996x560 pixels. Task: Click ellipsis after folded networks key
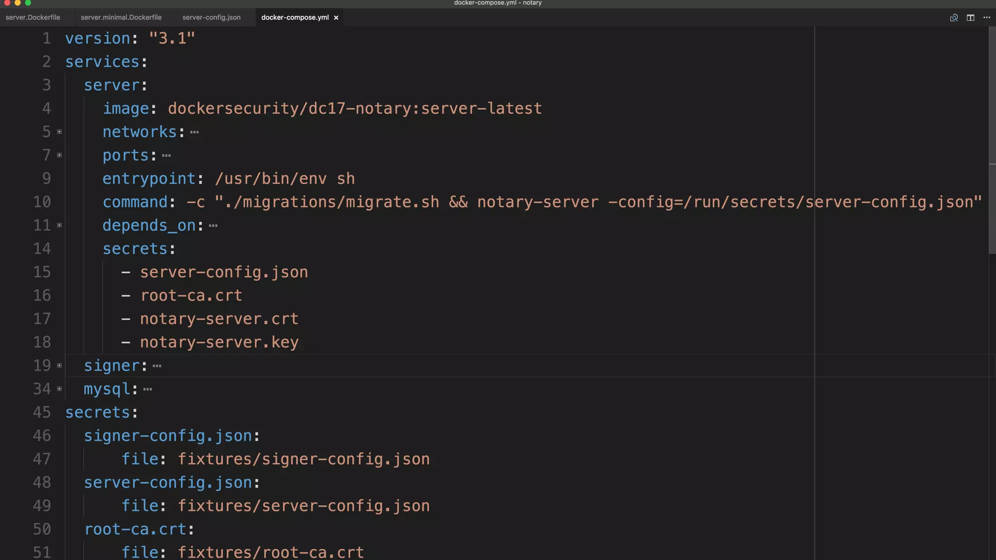[x=195, y=132]
